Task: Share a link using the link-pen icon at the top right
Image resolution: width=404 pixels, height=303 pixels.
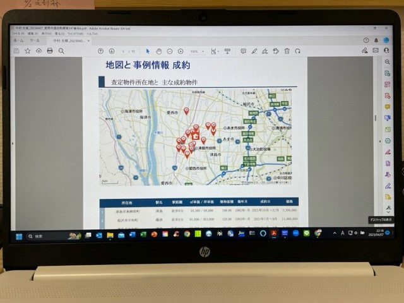Action: [x=365, y=50]
